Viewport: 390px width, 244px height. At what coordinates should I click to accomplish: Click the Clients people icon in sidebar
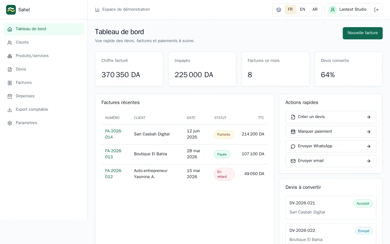(x=10, y=43)
